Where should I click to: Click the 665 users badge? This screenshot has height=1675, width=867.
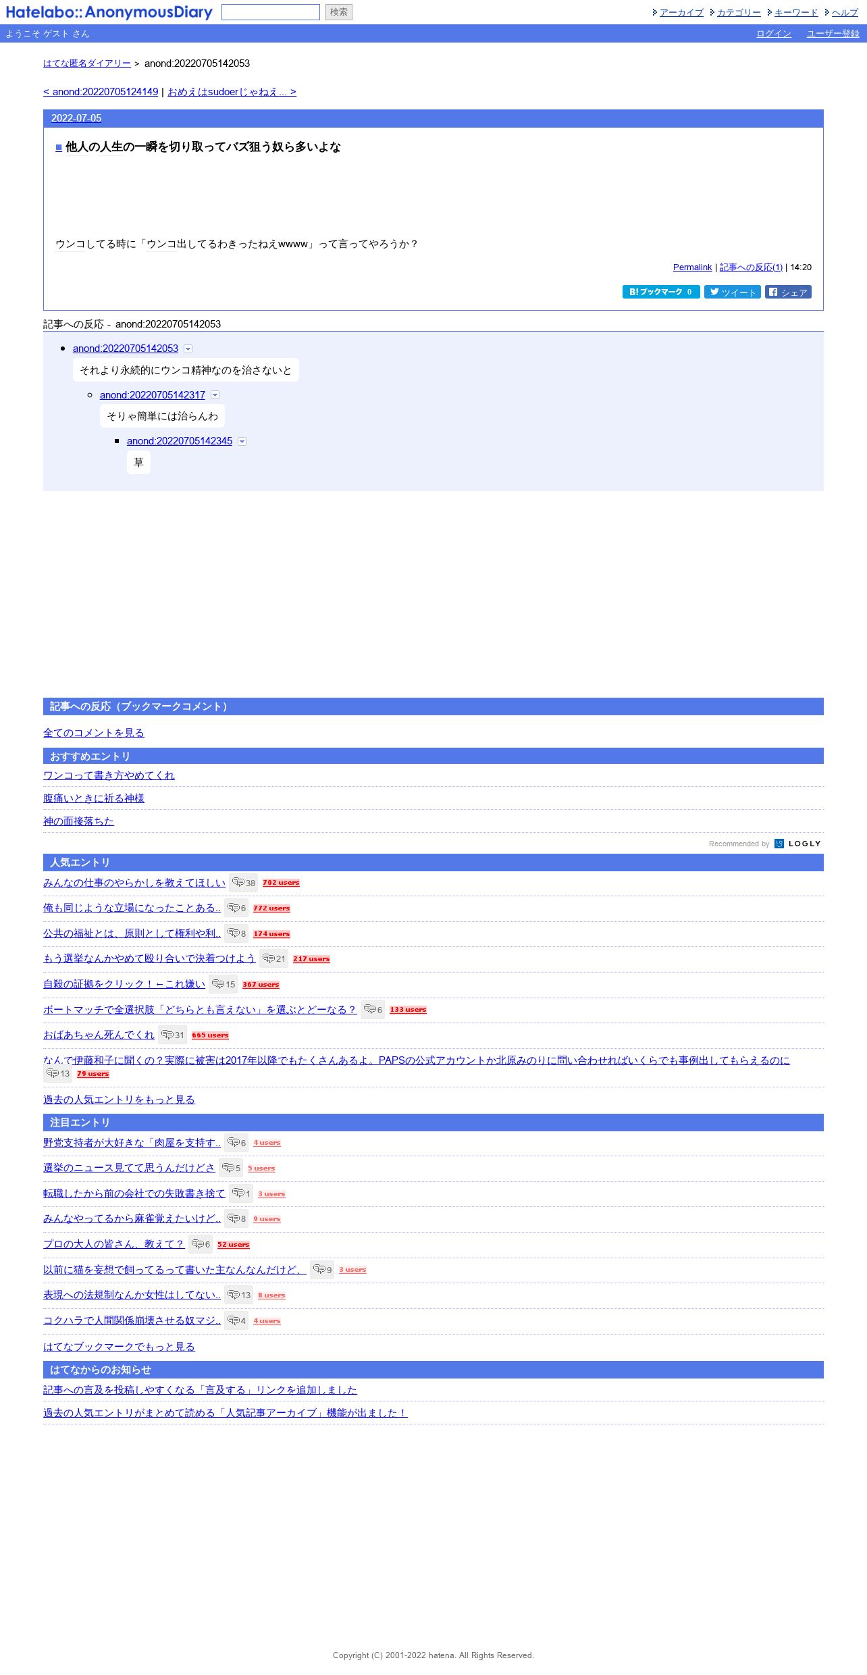pos(210,1035)
